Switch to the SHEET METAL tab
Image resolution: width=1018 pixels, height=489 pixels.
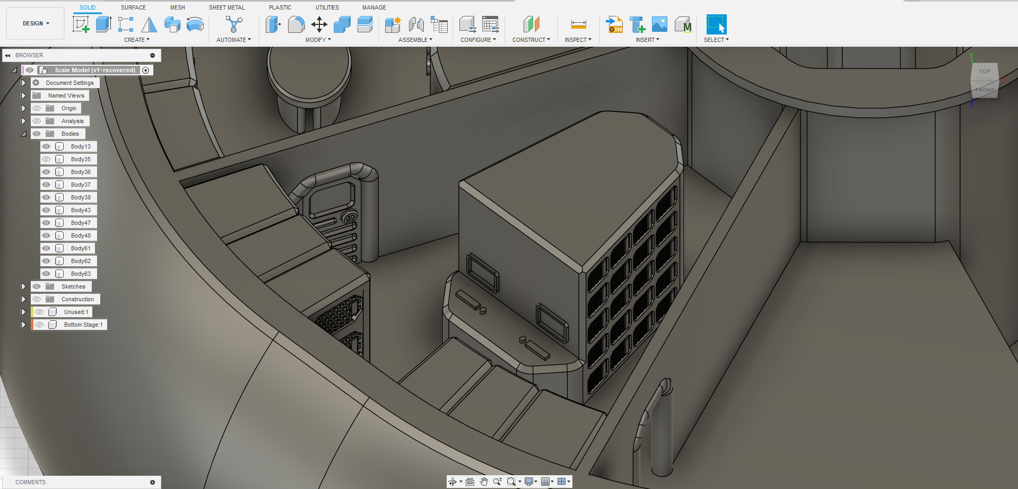point(227,7)
